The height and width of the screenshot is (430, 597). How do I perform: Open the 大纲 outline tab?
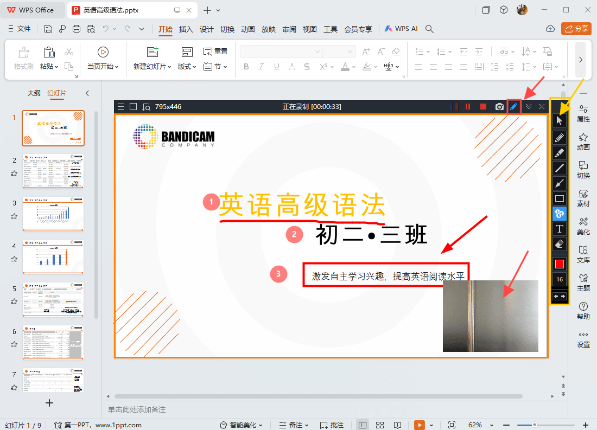point(34,93)
